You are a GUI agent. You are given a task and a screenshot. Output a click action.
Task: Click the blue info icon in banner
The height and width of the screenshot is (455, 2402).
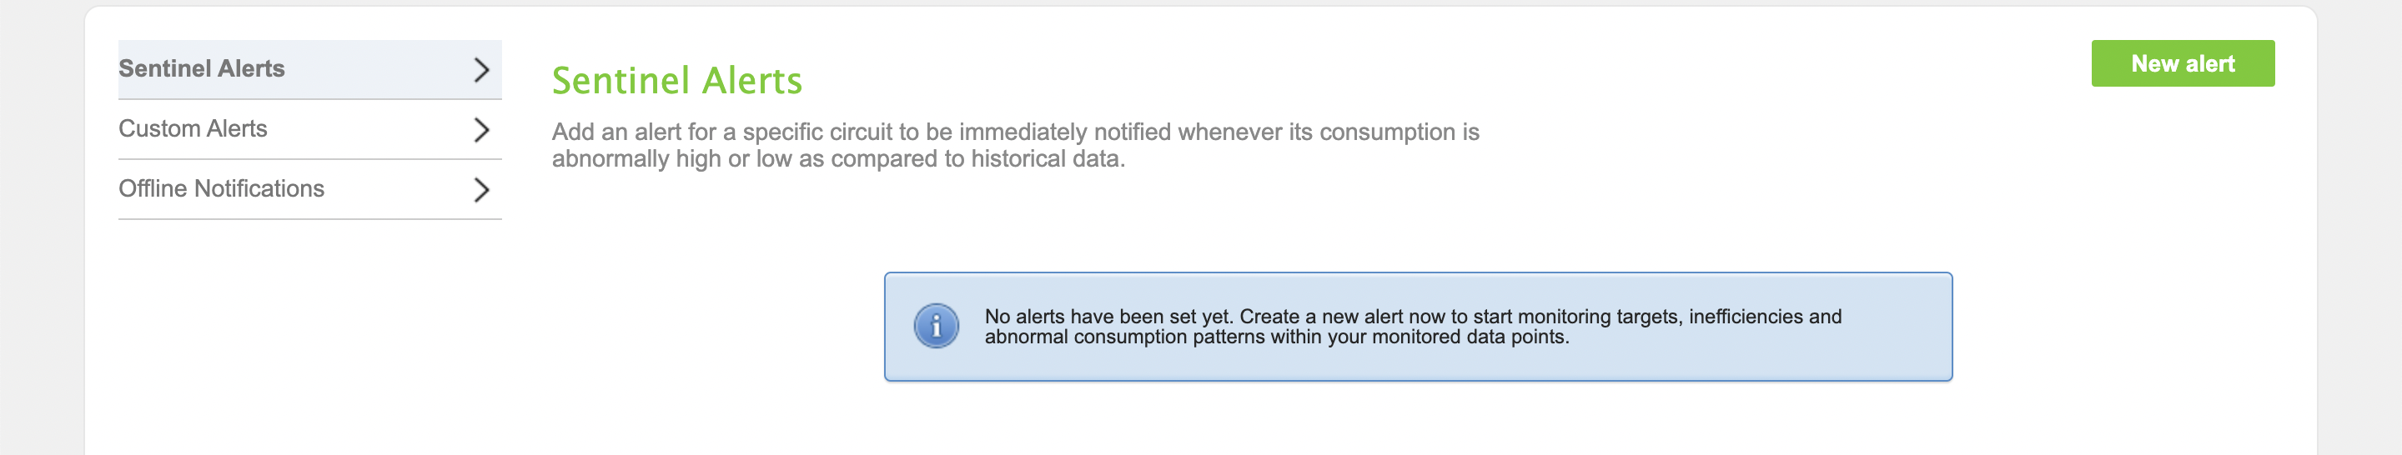click(x=936, y=327)
